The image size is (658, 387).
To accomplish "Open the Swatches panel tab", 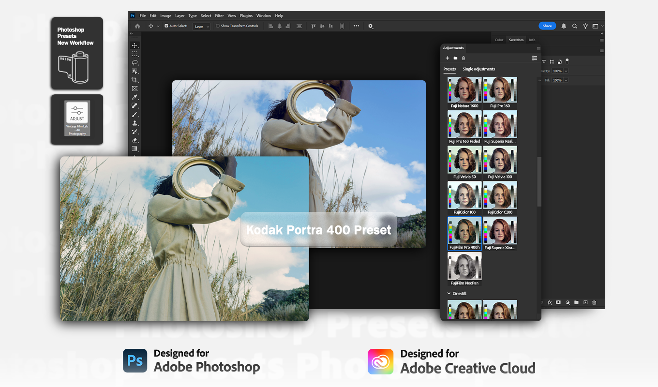I will (516, 40).
